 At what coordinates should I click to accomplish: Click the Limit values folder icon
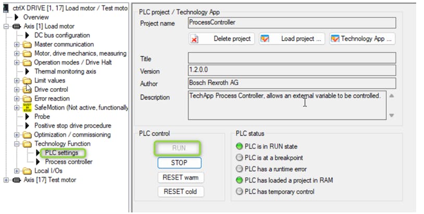27,80
